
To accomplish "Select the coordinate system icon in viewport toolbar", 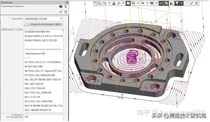I will tap(99, 3).
